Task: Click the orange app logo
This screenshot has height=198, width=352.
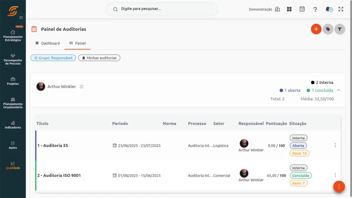Action: pyautogui.click(x=13, y=11)
